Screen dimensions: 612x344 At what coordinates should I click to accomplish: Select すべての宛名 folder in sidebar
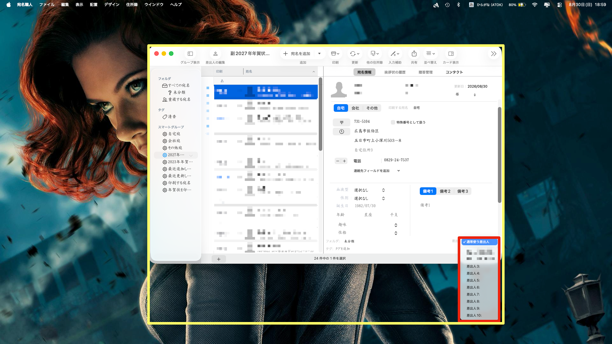pyautogui.click(x=176, y=85)
